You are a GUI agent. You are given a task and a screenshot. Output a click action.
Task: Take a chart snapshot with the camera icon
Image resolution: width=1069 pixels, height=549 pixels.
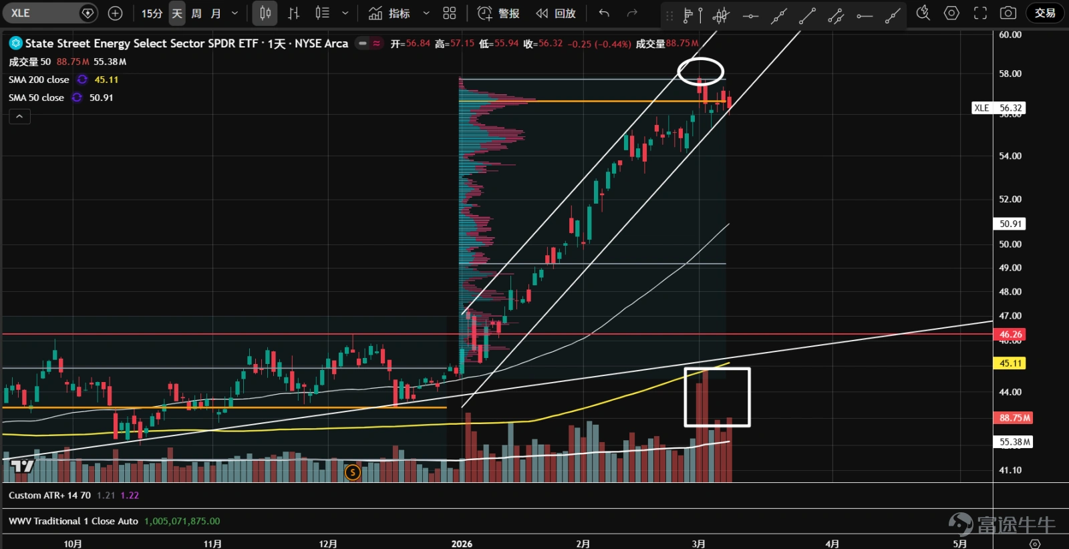point(1008,13)
